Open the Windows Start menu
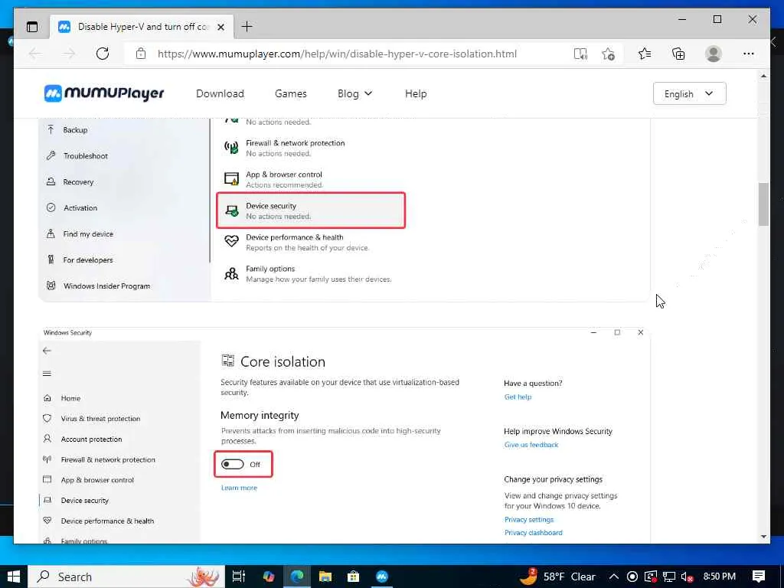784x588 pixels. click(14, 577)
